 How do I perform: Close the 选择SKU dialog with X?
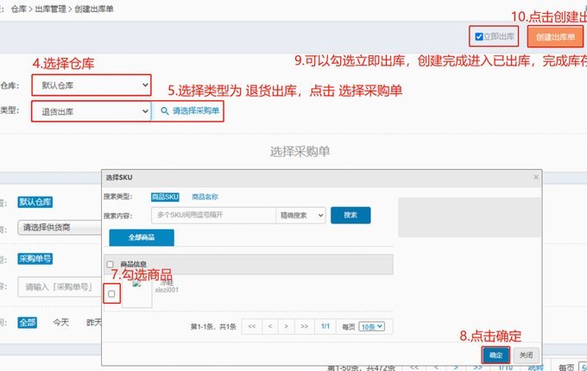(x=536, y=177)
